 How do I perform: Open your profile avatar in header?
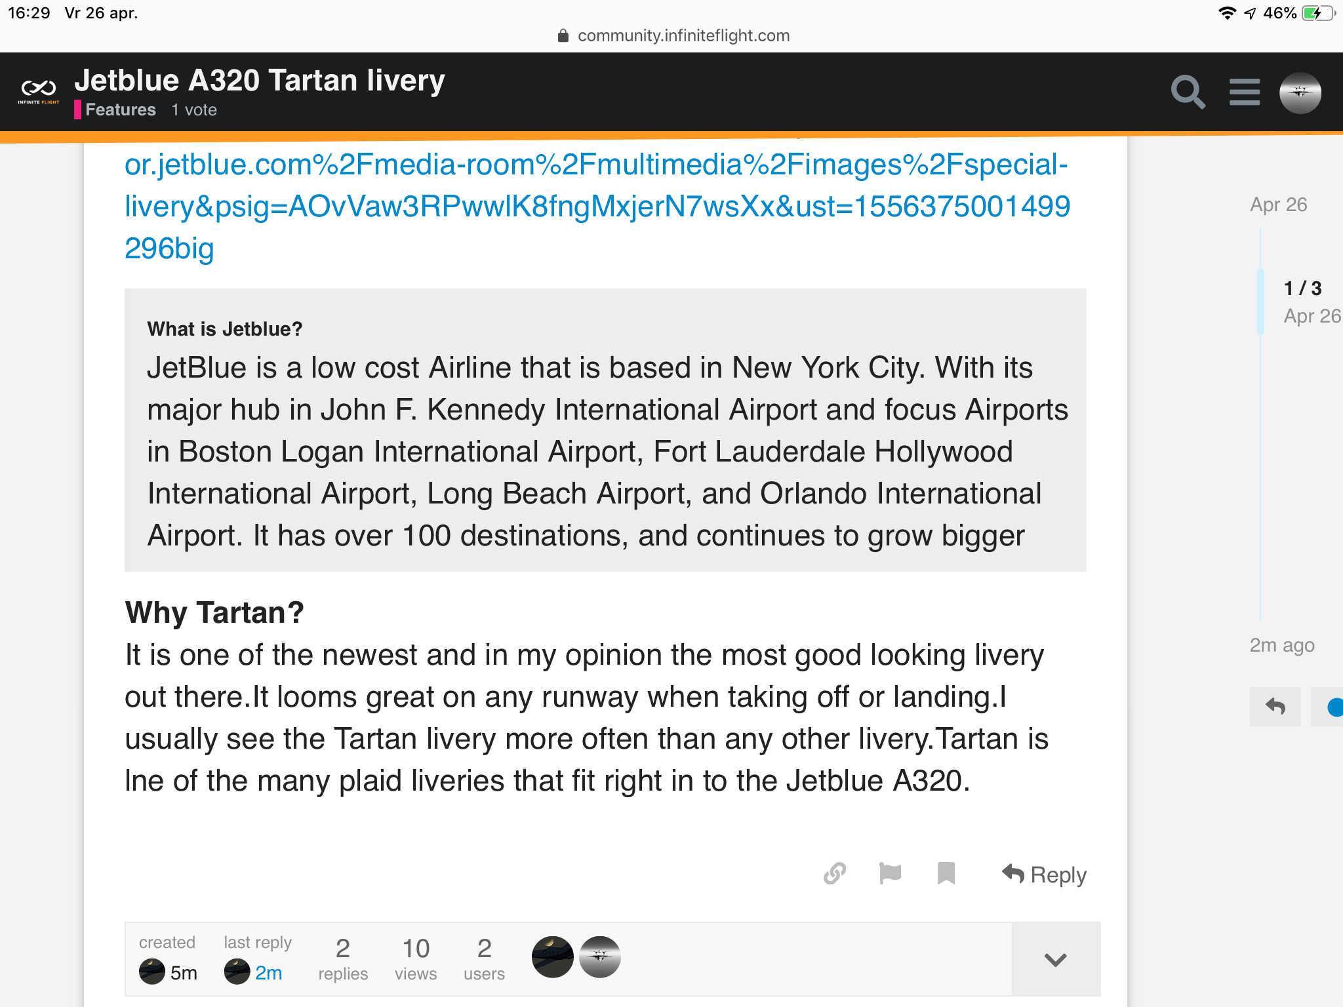(x=1300, y=92)
